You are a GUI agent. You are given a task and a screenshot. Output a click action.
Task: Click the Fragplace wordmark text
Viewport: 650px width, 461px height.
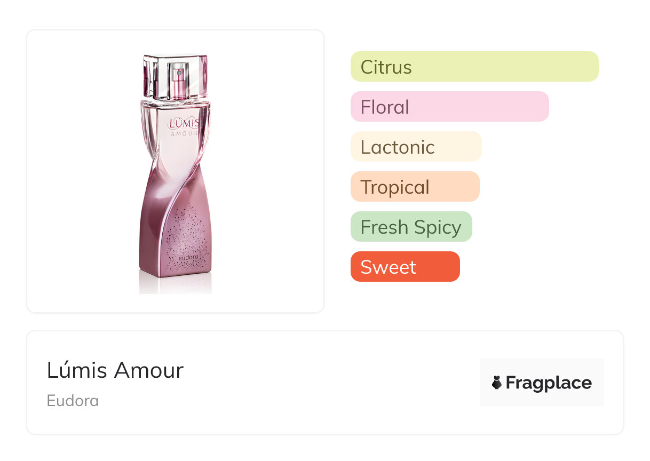coord(549,383)
